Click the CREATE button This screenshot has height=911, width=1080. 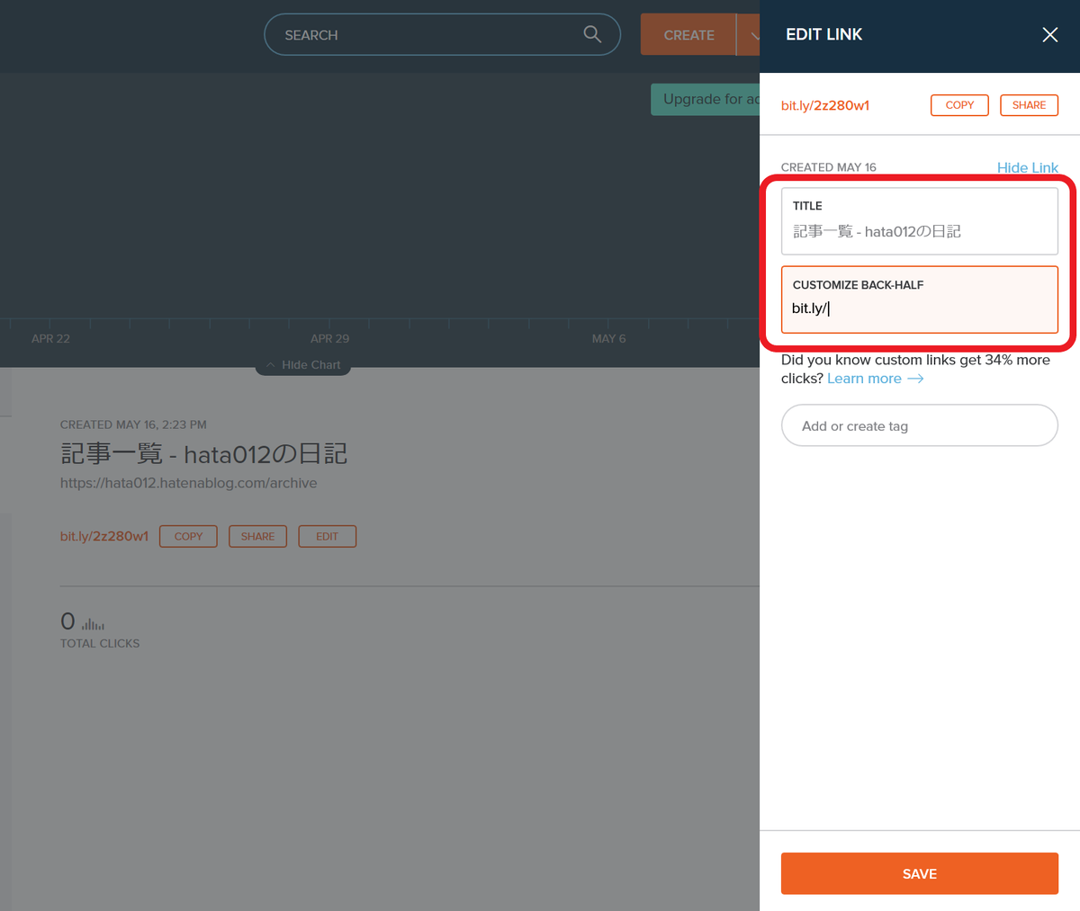pos(688,35)
